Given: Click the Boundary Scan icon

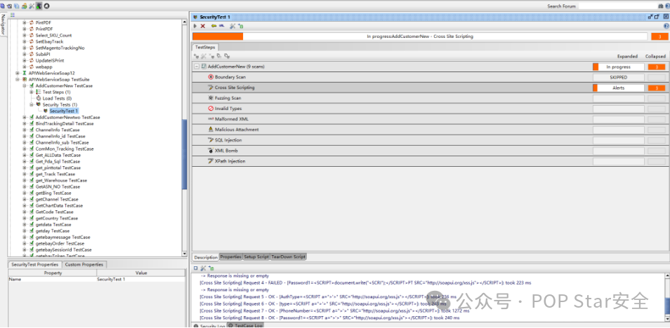Looking at the screenshot, I should (x=210, y=77).
